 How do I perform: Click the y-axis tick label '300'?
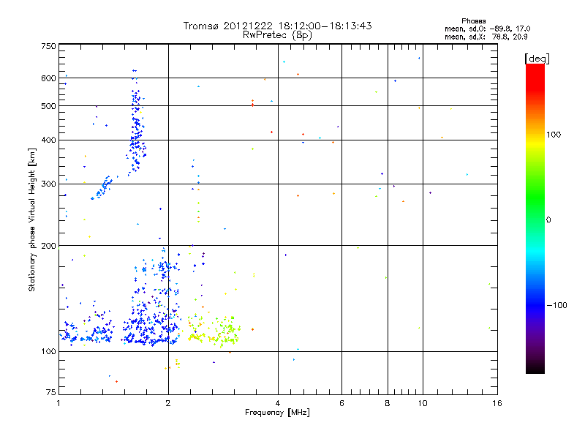pos(48,184)
